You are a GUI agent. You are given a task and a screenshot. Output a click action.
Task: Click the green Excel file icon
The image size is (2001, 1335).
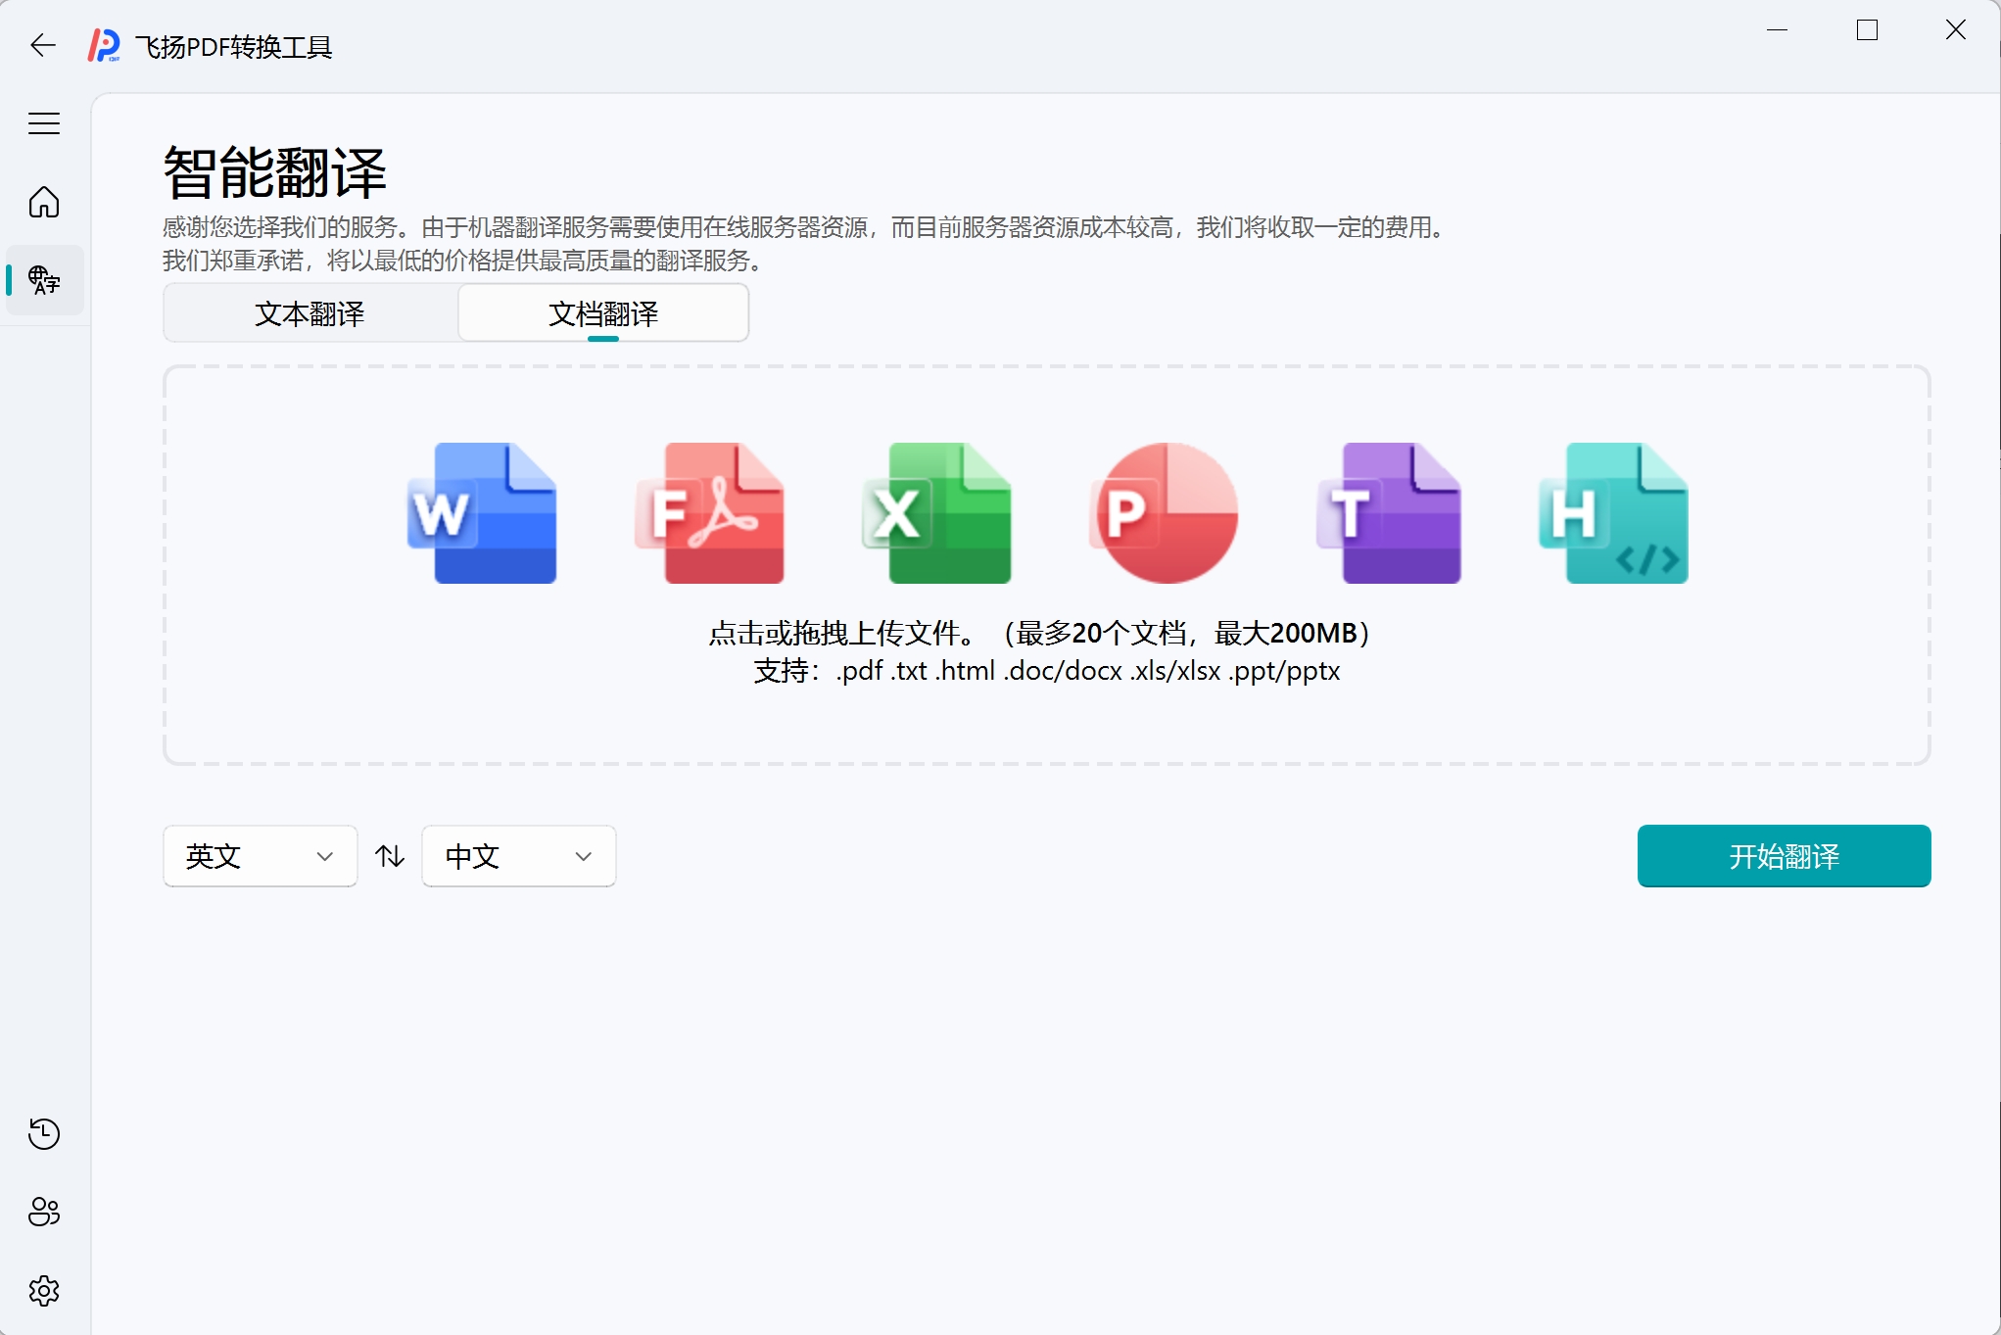tap(937, 513)
